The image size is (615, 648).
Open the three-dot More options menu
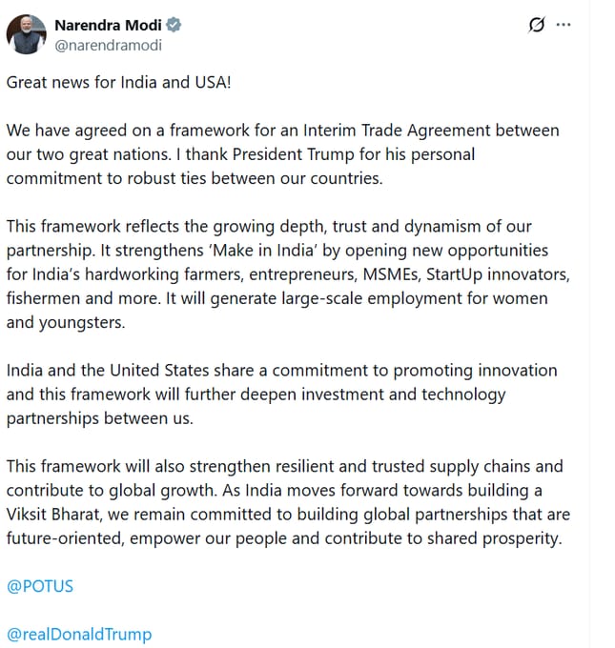click(564, 25)
